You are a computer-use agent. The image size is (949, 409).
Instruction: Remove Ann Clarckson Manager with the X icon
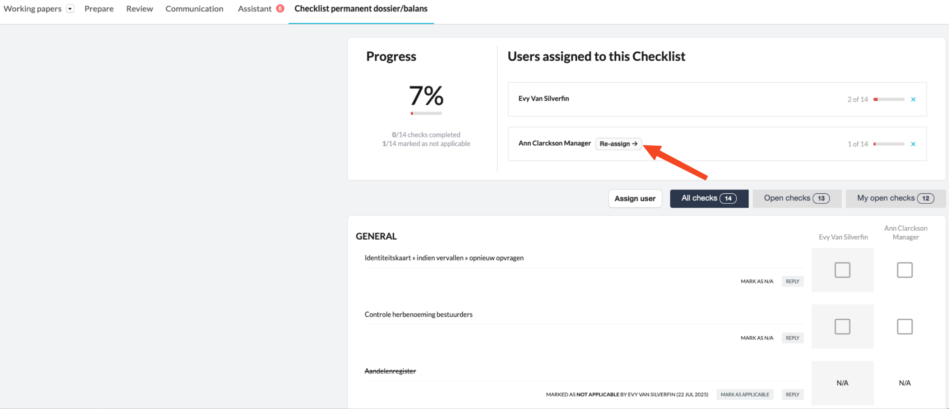(913, 144)
